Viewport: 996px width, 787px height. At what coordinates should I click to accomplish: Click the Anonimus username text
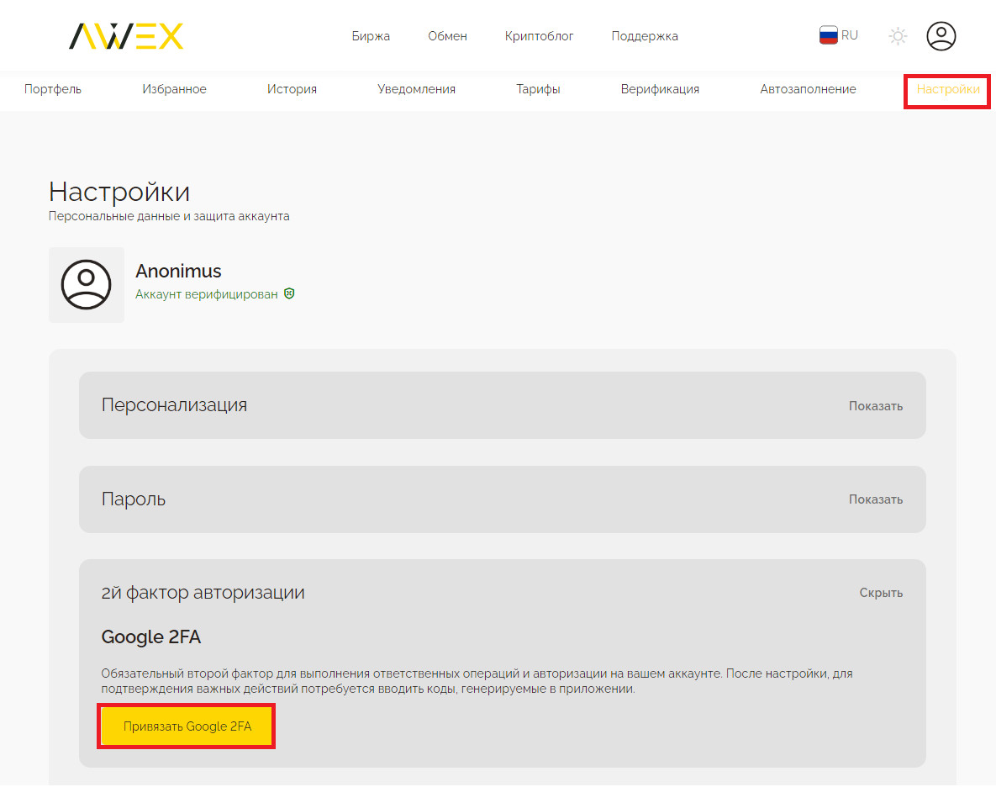[178, 272]
